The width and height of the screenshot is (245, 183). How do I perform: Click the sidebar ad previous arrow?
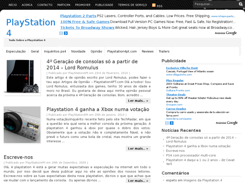[167, 123]
